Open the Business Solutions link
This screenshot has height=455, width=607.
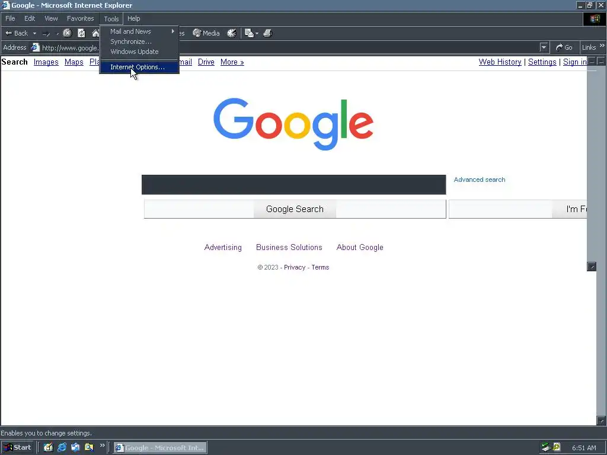pos(289,247)
